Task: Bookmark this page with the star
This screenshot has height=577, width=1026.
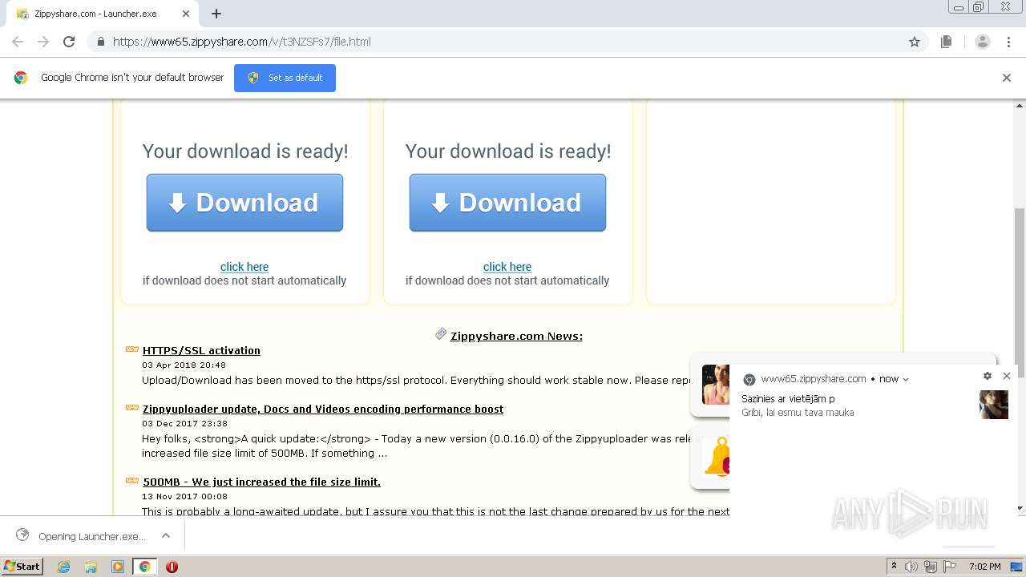Action: pos(915,42)
